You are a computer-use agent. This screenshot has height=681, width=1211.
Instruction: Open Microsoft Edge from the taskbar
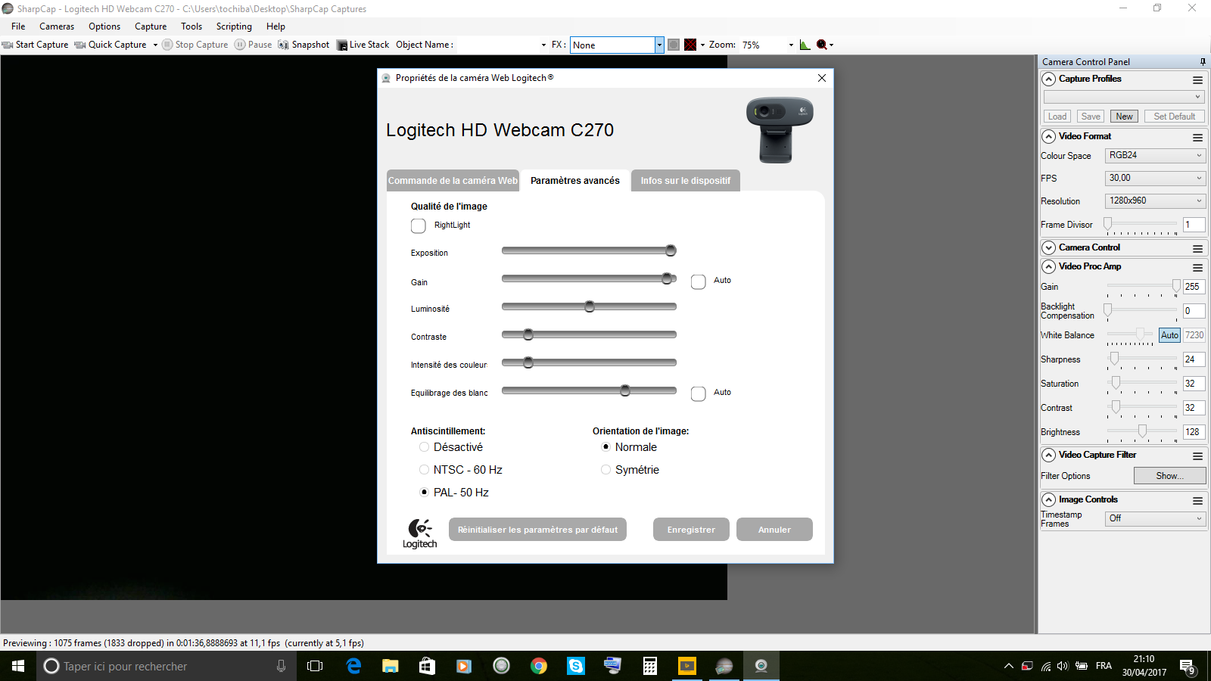pyautogui.click(x=353, y=666)
